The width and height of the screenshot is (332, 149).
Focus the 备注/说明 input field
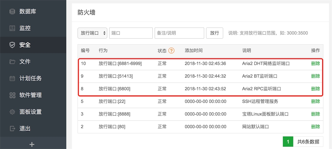point(179,33)
